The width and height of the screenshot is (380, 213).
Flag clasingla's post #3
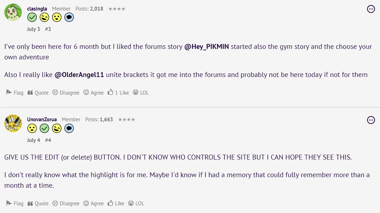click(x=15, y=93)
